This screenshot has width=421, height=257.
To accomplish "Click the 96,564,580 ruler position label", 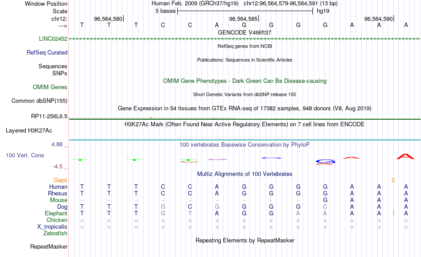I will [x=108, y=19].
